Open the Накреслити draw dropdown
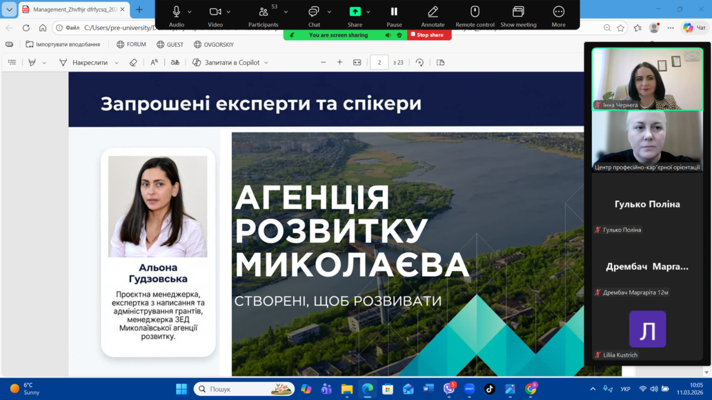The width and height of the screenshot is (712, 400). tap(116, 63)
